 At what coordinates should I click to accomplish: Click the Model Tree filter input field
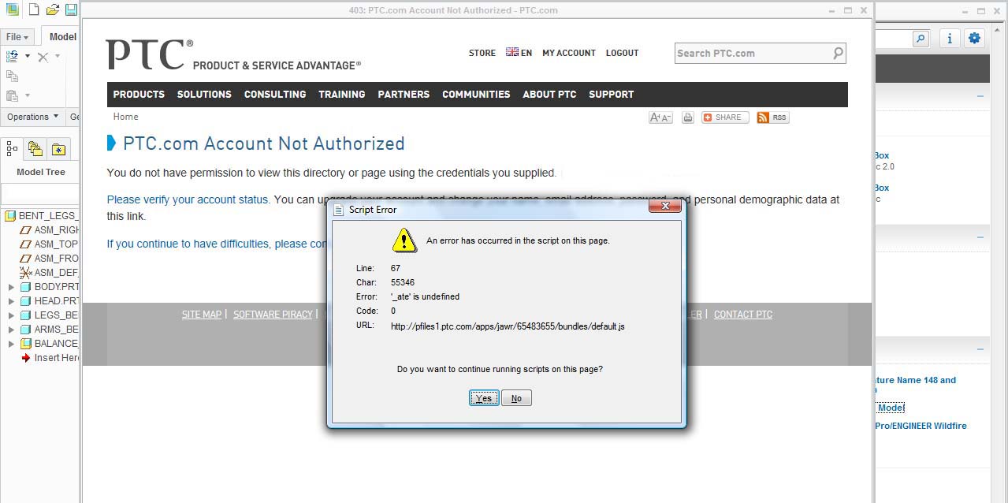pyautogui.click(x=40, y=194)
